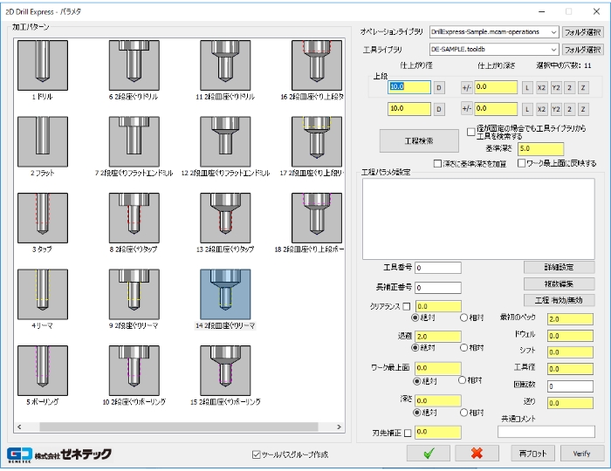The image size is (611, 471).
Task: Enable 深さに基準深さを加算 checkbox
Action: pyautogui.click(x=437, y=163)
